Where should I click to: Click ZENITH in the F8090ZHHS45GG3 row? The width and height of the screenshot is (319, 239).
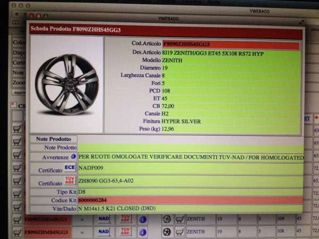[196, 219]
